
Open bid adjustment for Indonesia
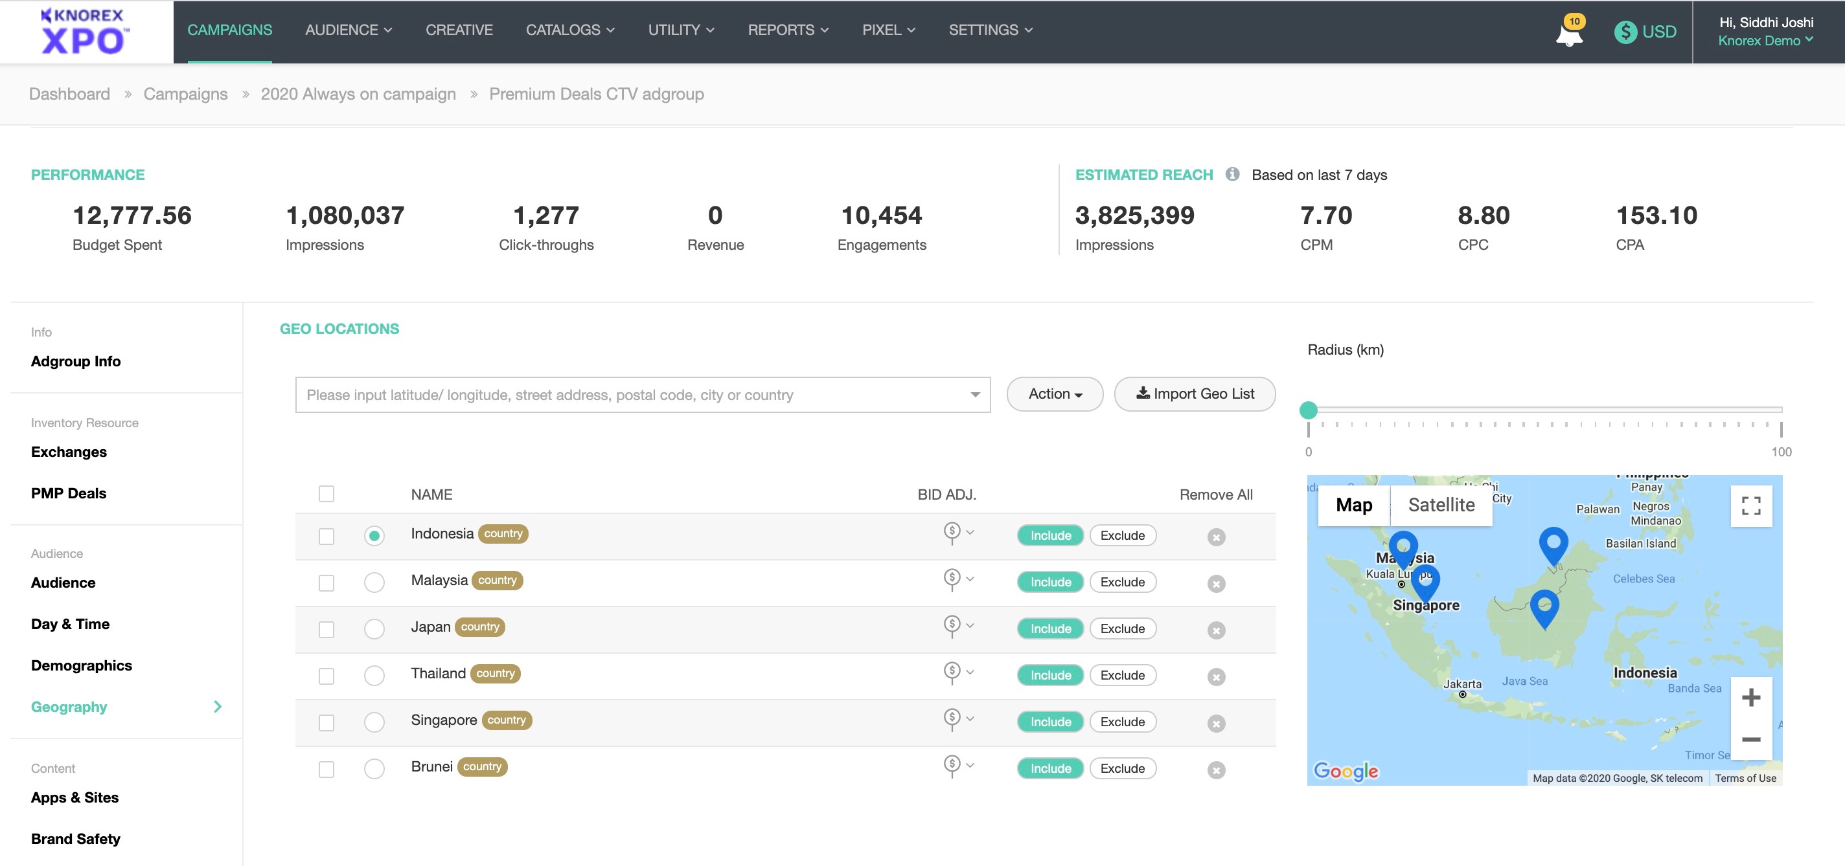[x=958, y=533]
